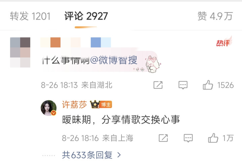Open reply box for 许荔莎's comment
Image resolution: width=242 pixels, height=168 pixels.
coord(188,138)
